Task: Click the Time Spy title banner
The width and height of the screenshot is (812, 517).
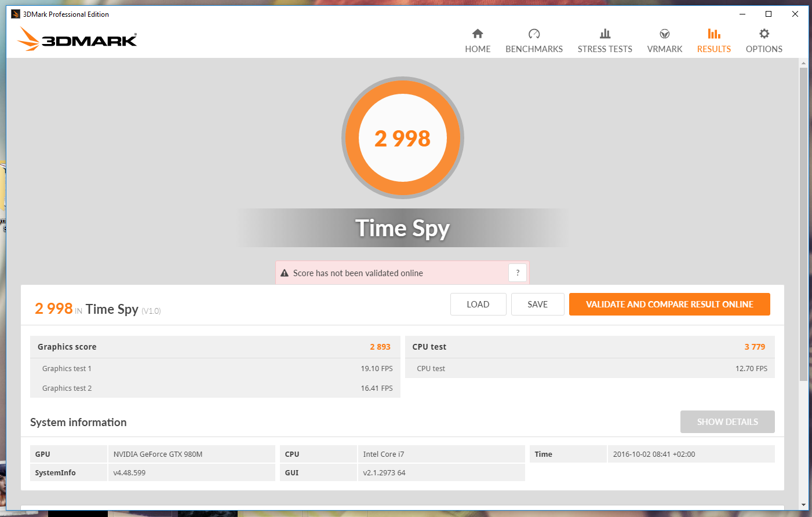Action: tap(402, 228)
